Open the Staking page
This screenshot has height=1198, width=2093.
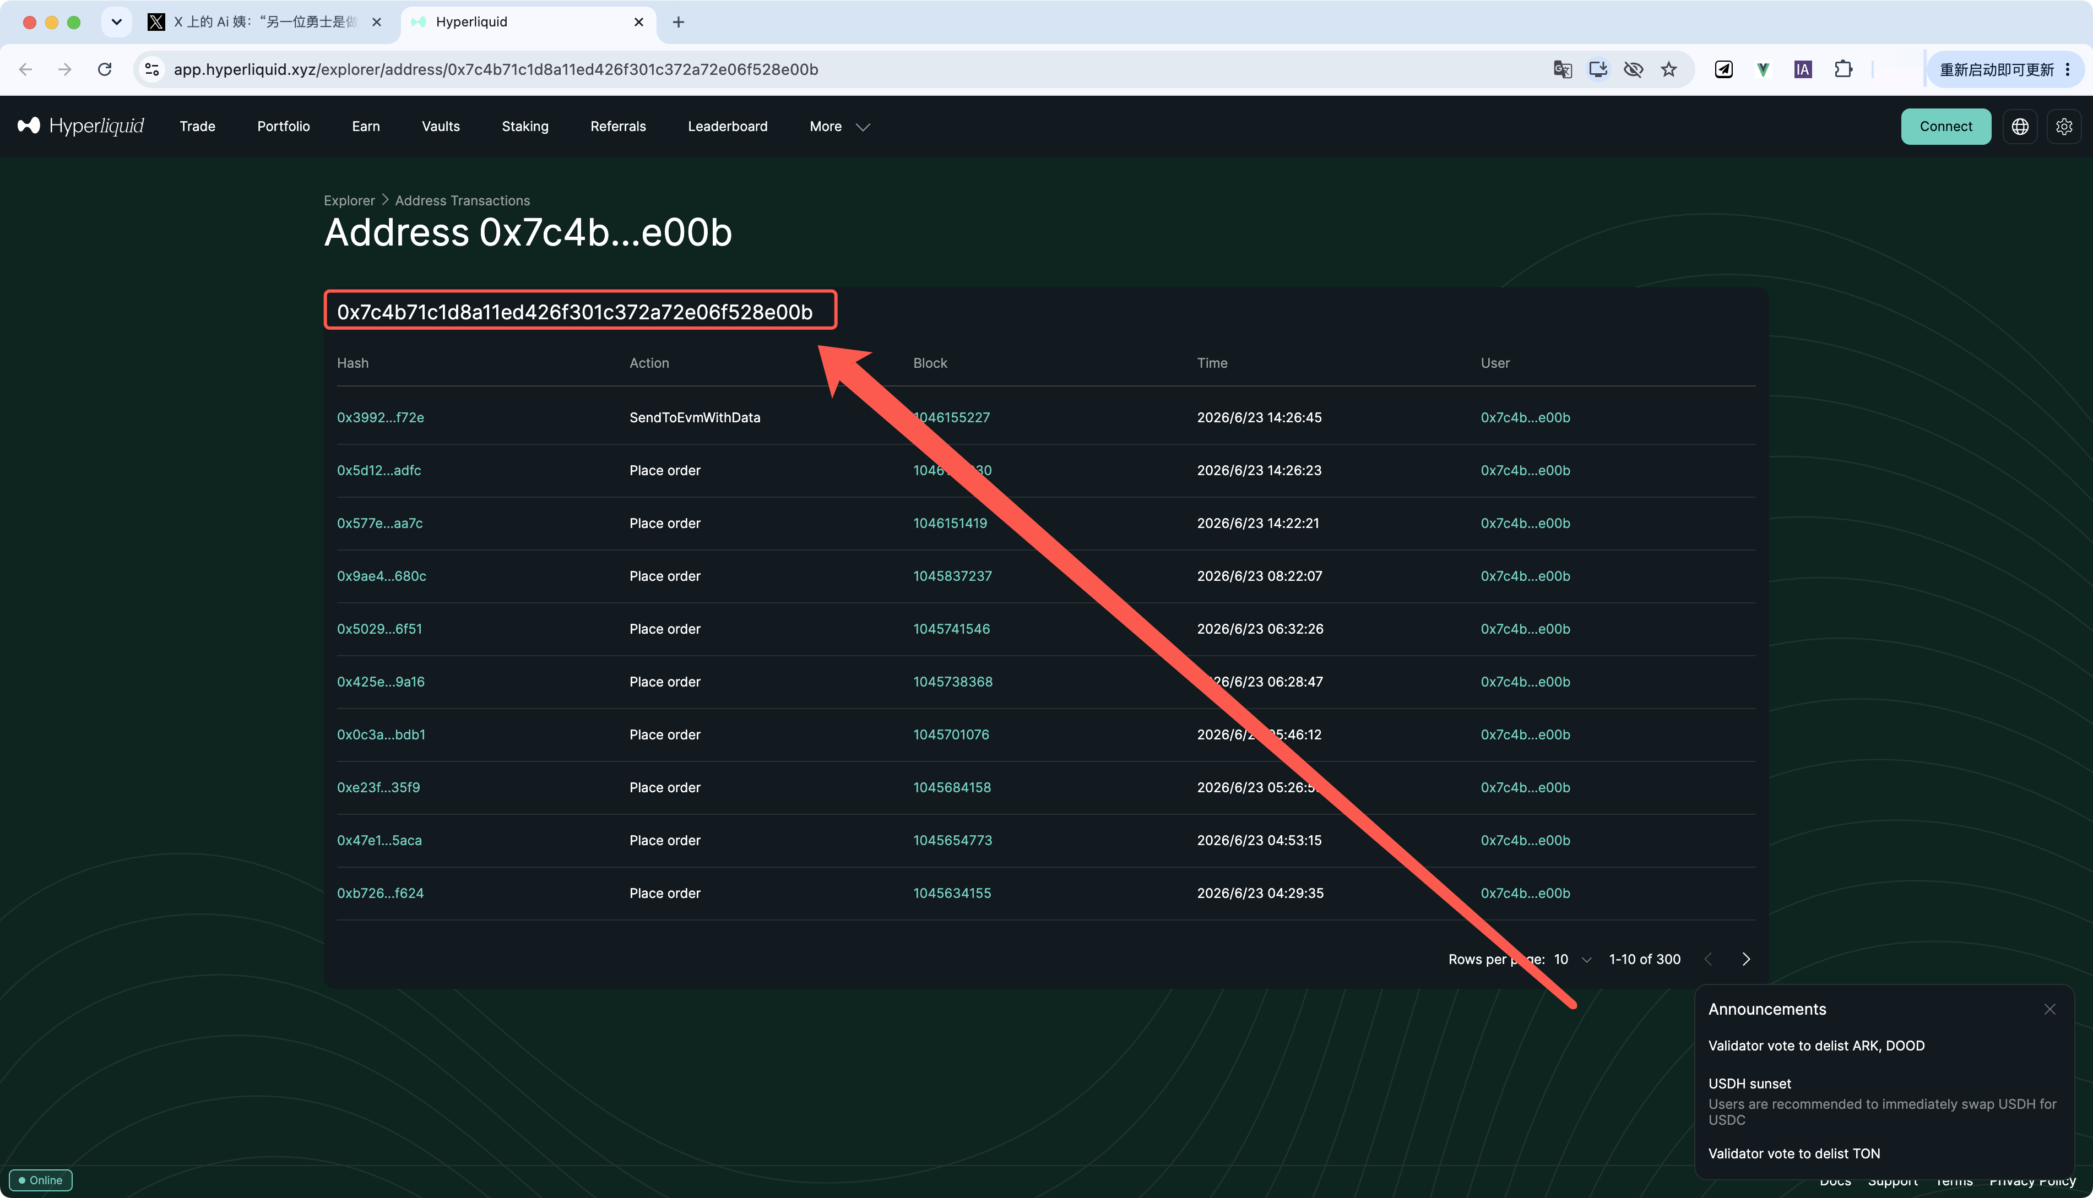tap(525, 127)
